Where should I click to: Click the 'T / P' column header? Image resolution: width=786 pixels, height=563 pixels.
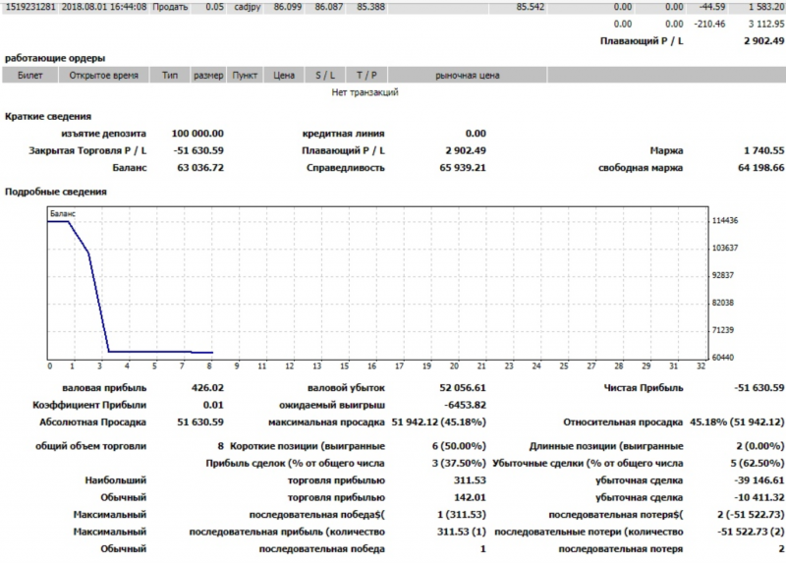coord(366,76)
